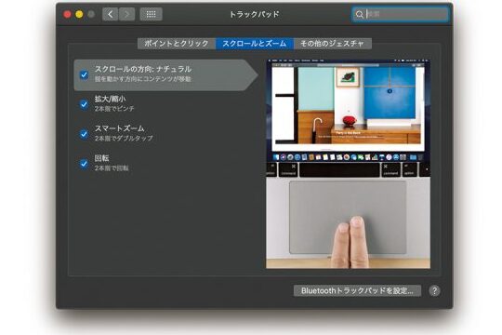
Task: Click the magnifier icon in search field
Action: [x=359, y=15]
